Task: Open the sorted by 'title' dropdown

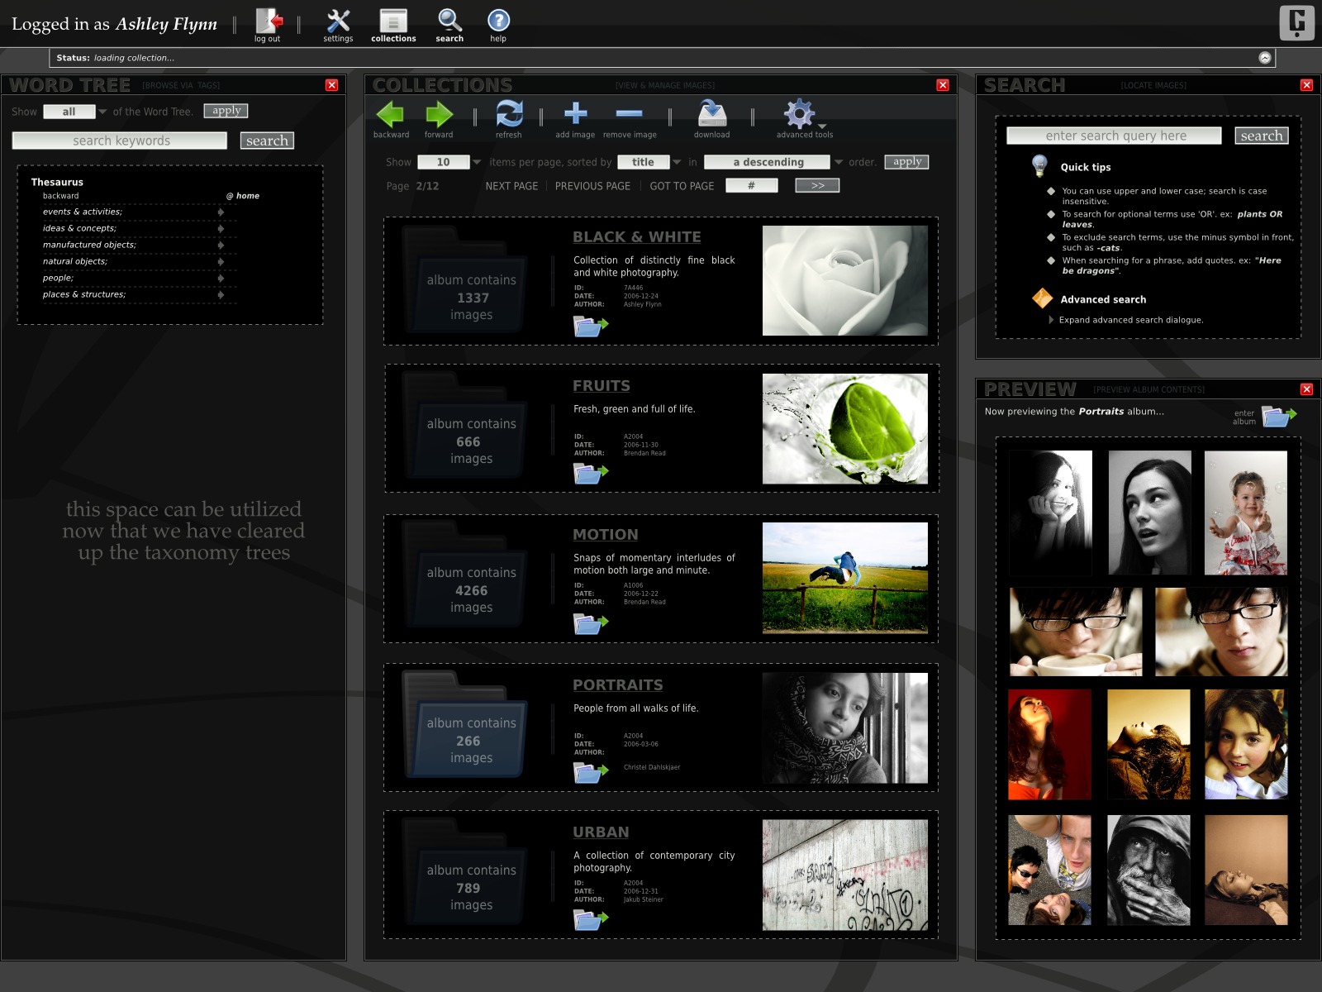Action: (650, 162)
